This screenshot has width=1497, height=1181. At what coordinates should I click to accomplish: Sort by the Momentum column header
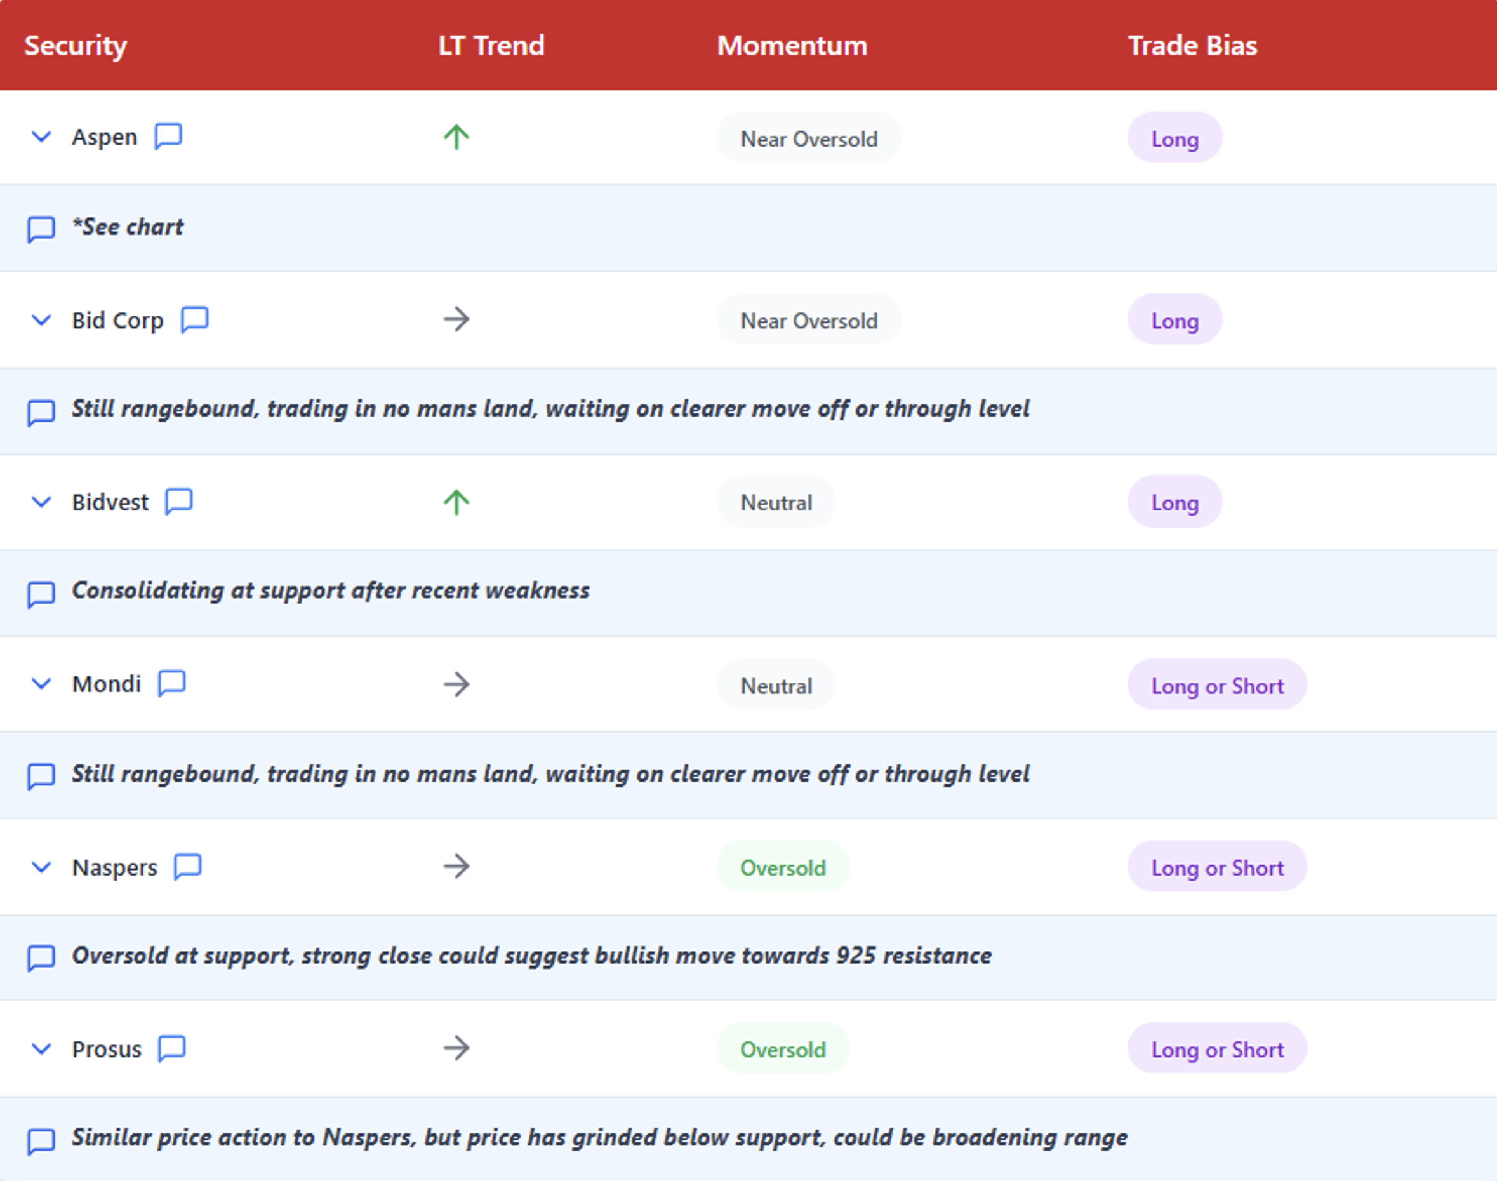792,46
